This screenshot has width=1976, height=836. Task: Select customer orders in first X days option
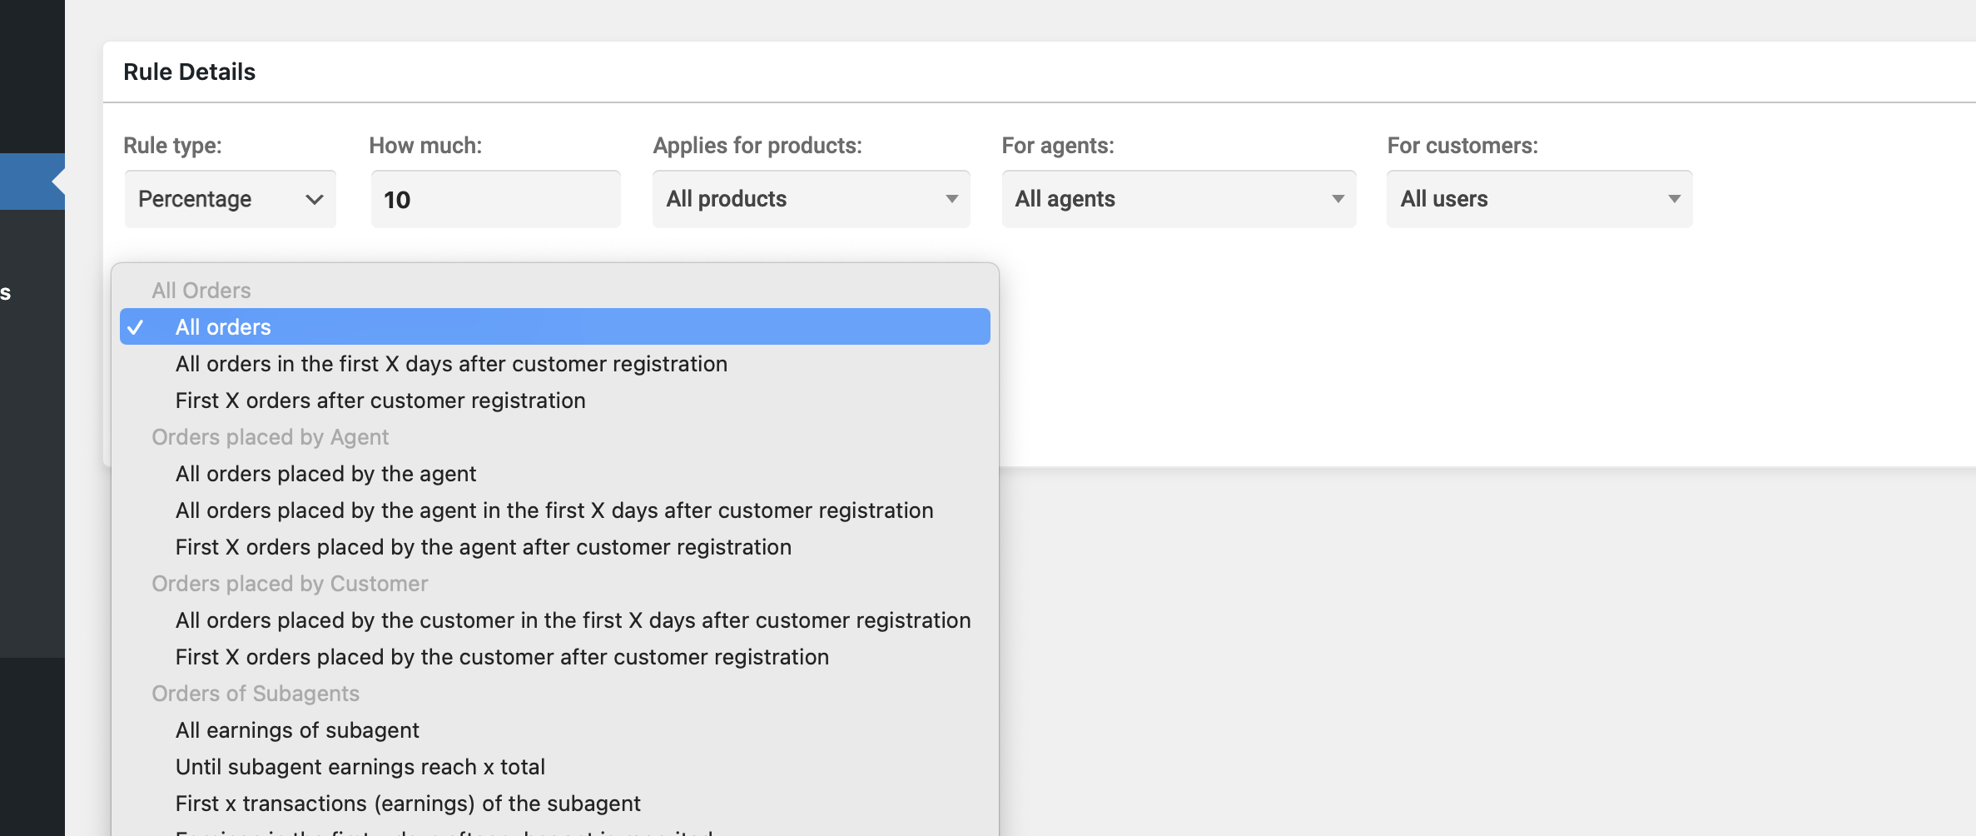coord(555,620)
